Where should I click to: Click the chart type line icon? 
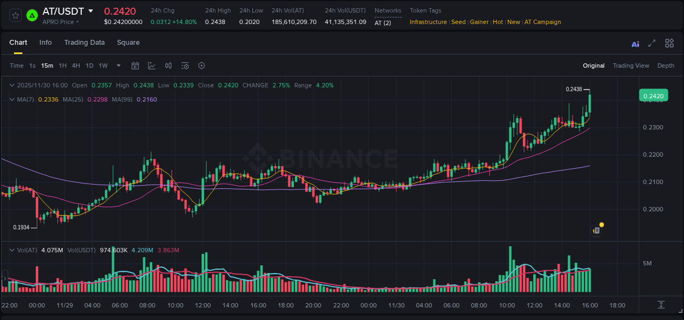click(152, 66)
